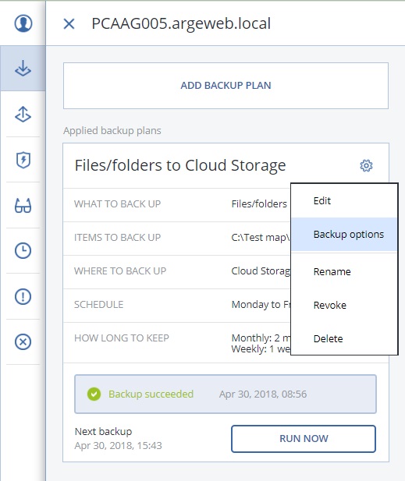This screenshot has height=481, width=405.
Task: Close the PCAAG005.argeweb.local panel
Action: coord(69,23)
